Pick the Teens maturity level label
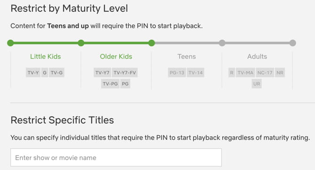Image resolution: width=315 pixels, height=170 pixels. 187,57
